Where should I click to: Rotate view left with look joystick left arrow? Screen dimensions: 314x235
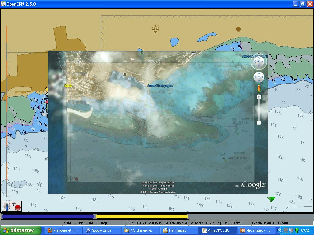click(255, 62)
